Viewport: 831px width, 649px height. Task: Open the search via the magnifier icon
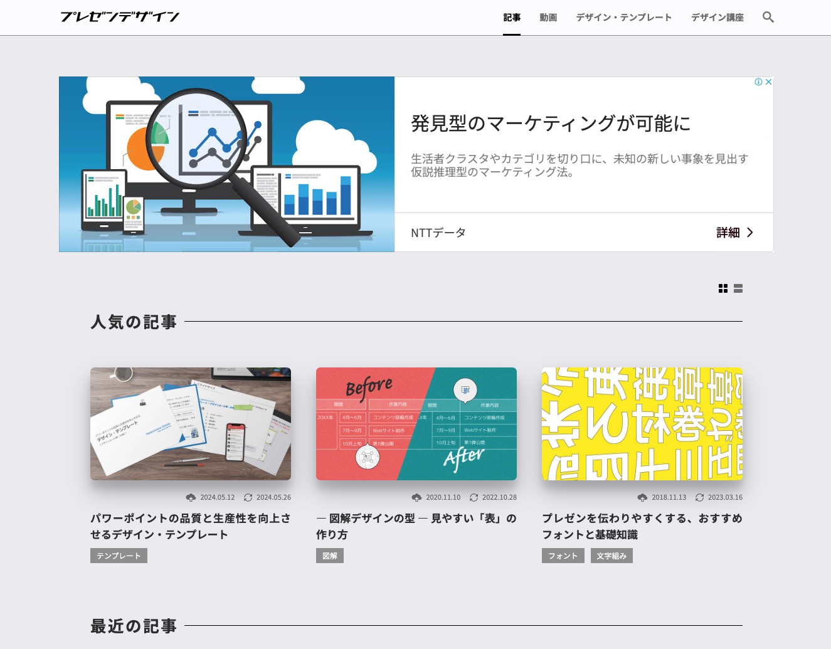tap(768, 17)
